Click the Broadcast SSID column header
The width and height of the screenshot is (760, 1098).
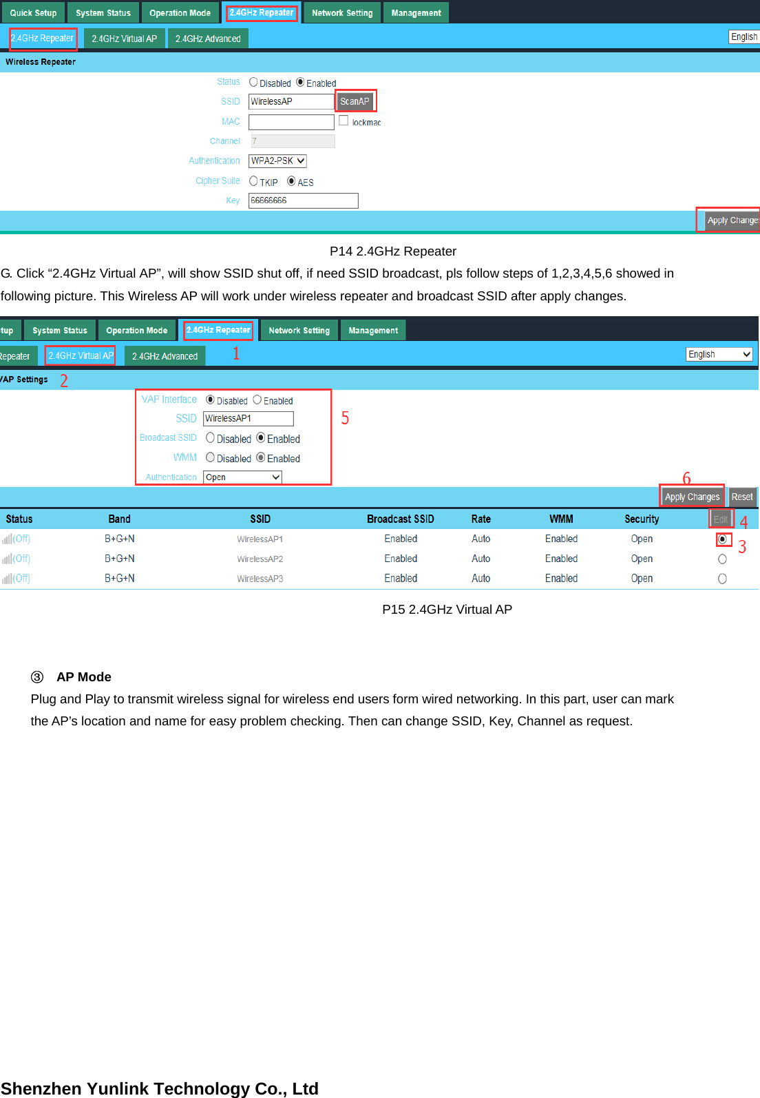(401, 519)
